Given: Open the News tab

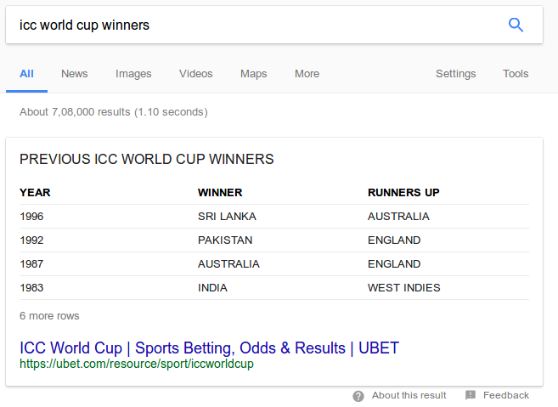Looking at the screenshot, I should click(x=75, y=74).
